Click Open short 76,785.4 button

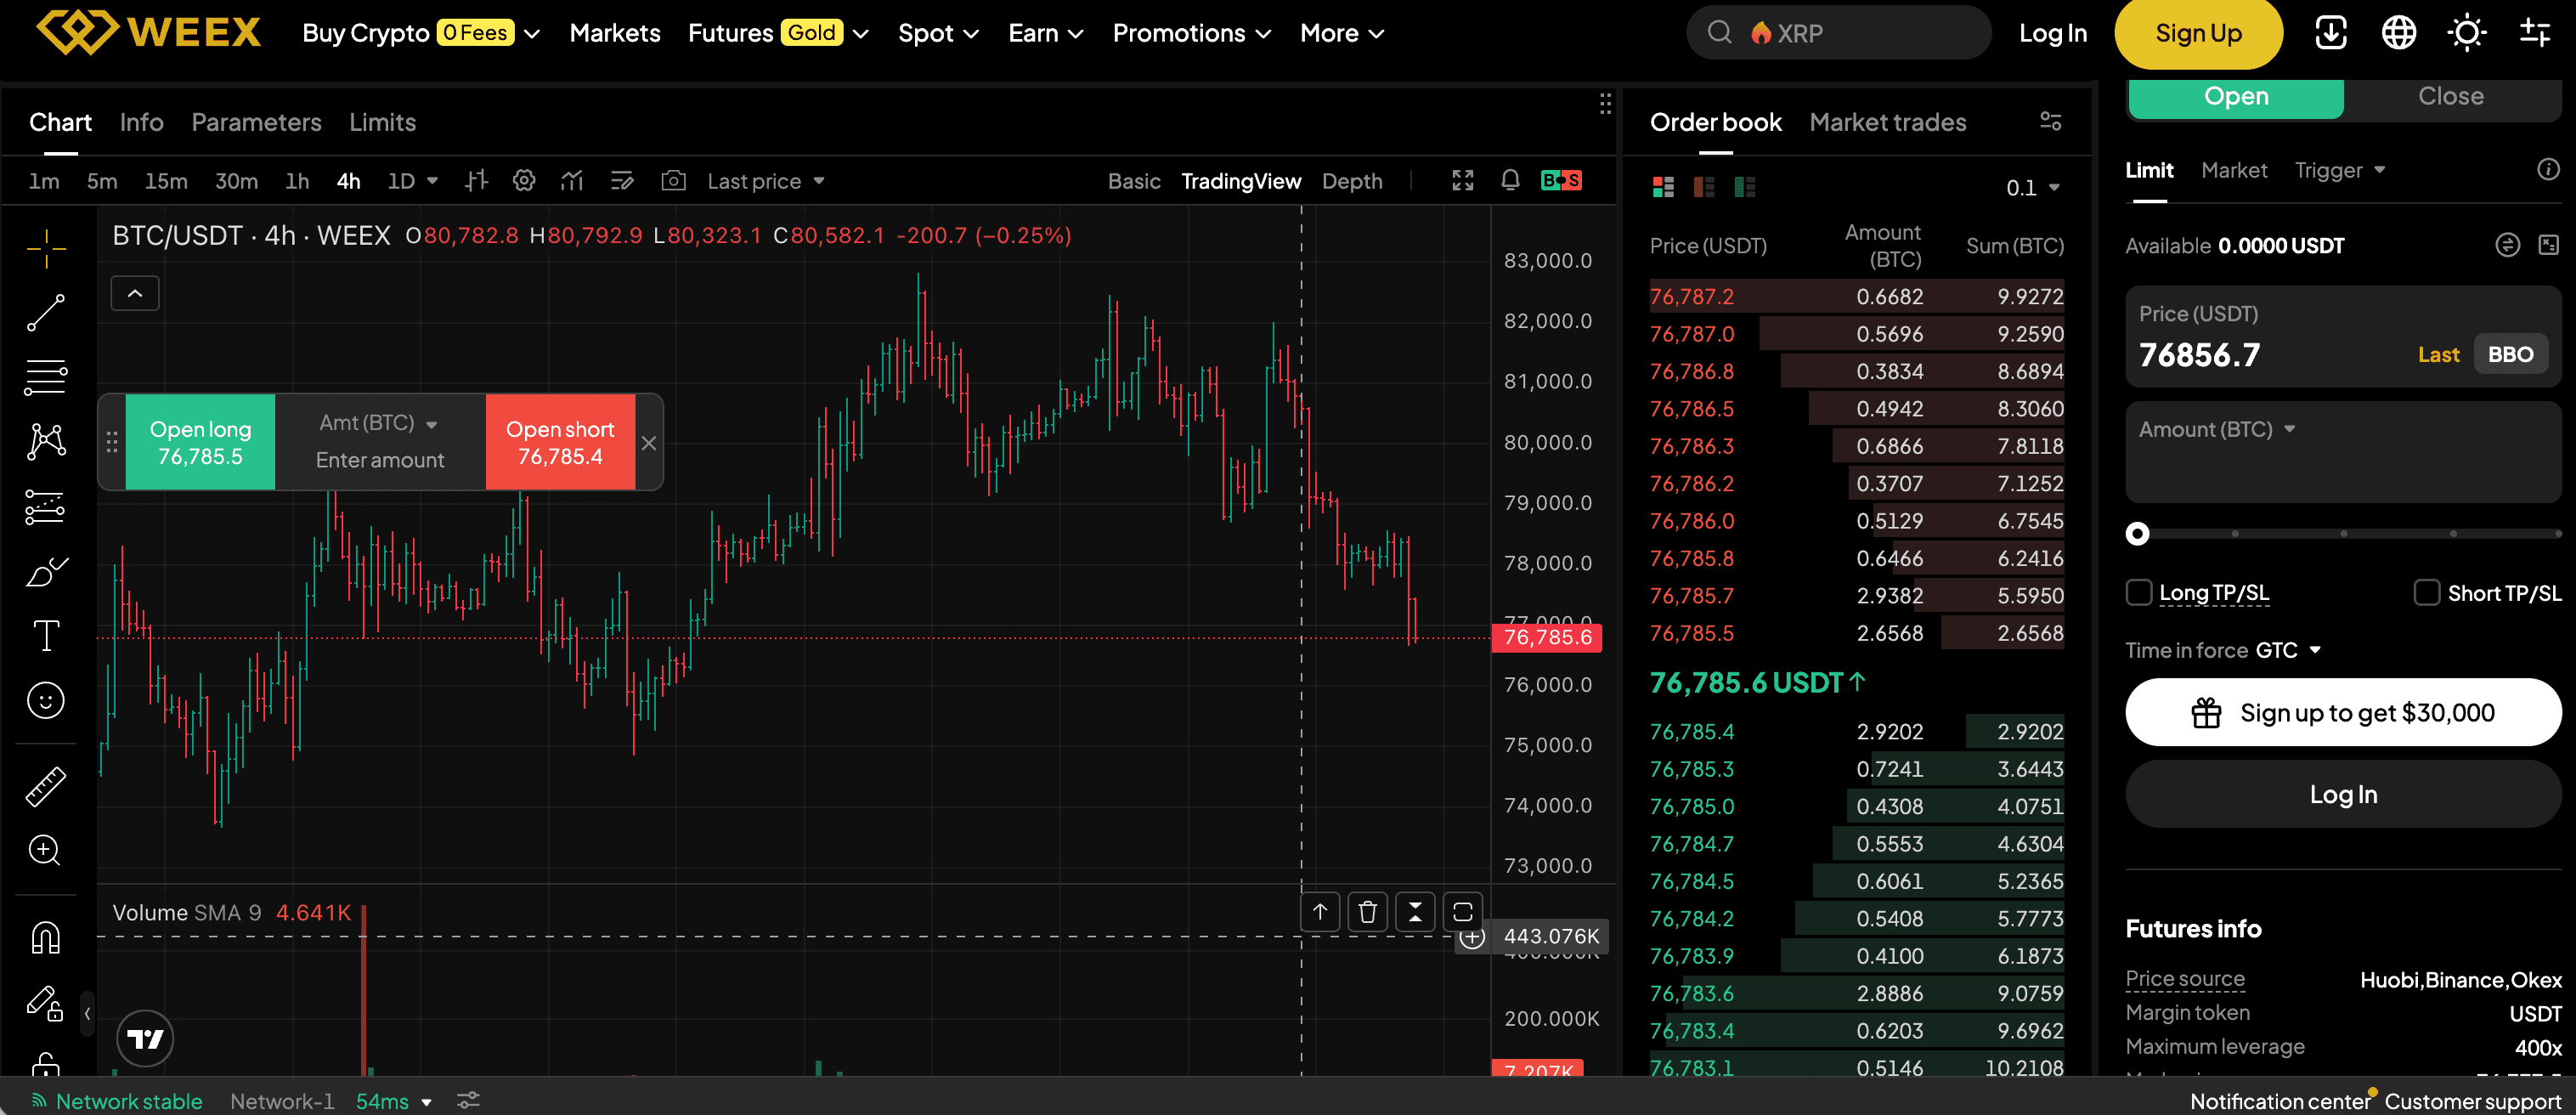tap(560, 442)
